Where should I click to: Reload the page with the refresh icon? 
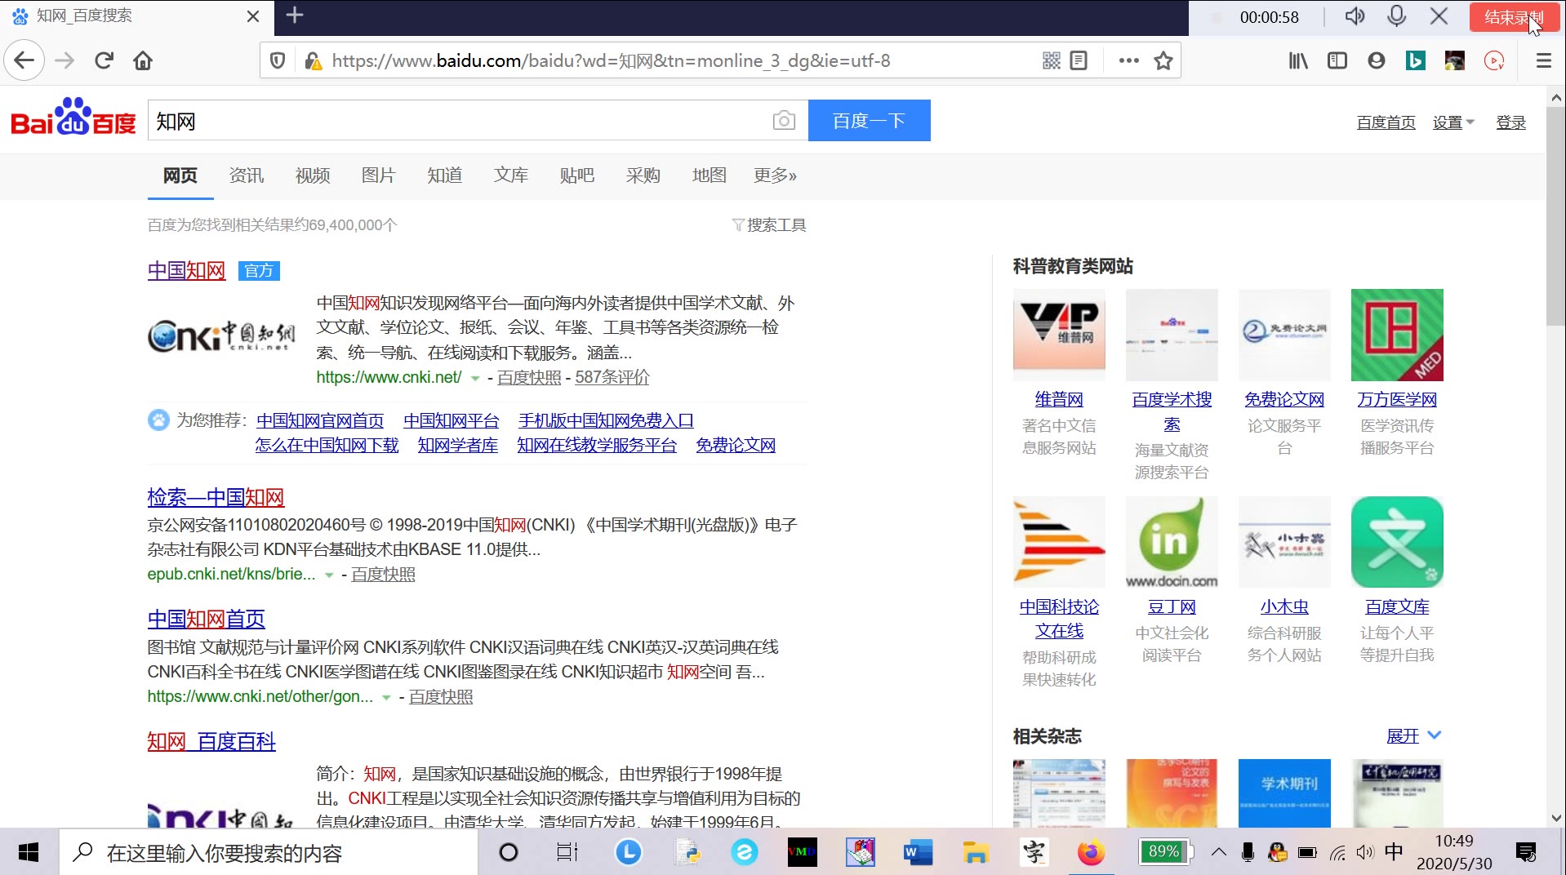pyautogui.click(x=104, y=60)
